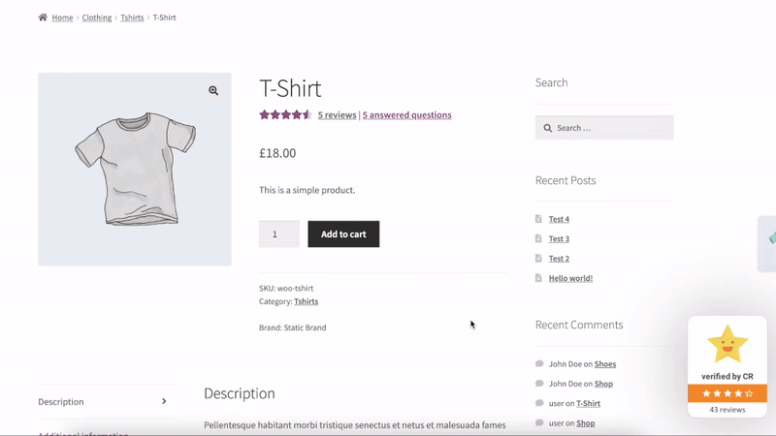Image resolution: width=776 pixels, height=436 pixels.
Task: Click the T-shirt product image
Action: (x=135, y=170)
